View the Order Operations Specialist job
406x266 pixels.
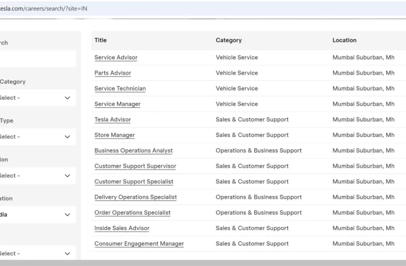tap(132, 212)
